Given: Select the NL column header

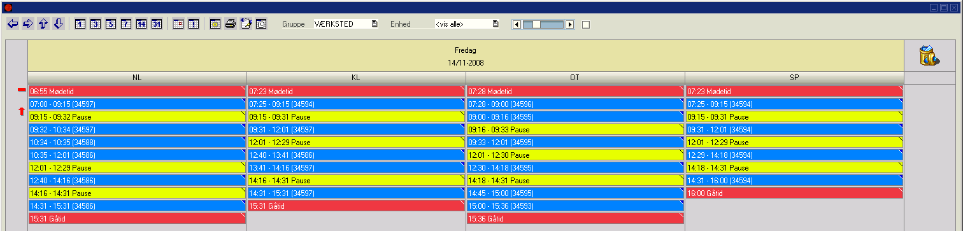Looking at the screenshot, I should [137, 77].
